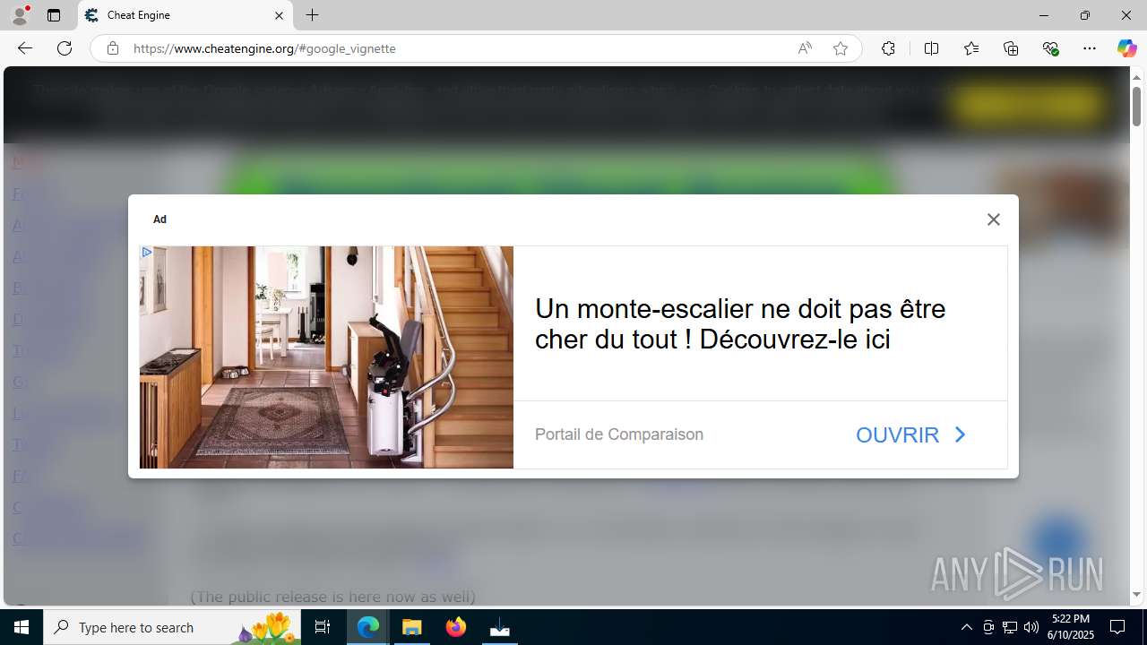The width and height of the screenshot is (1147, 645).
Task: Click the scrollbar up arrow
Action: [x=1136, y=76]
